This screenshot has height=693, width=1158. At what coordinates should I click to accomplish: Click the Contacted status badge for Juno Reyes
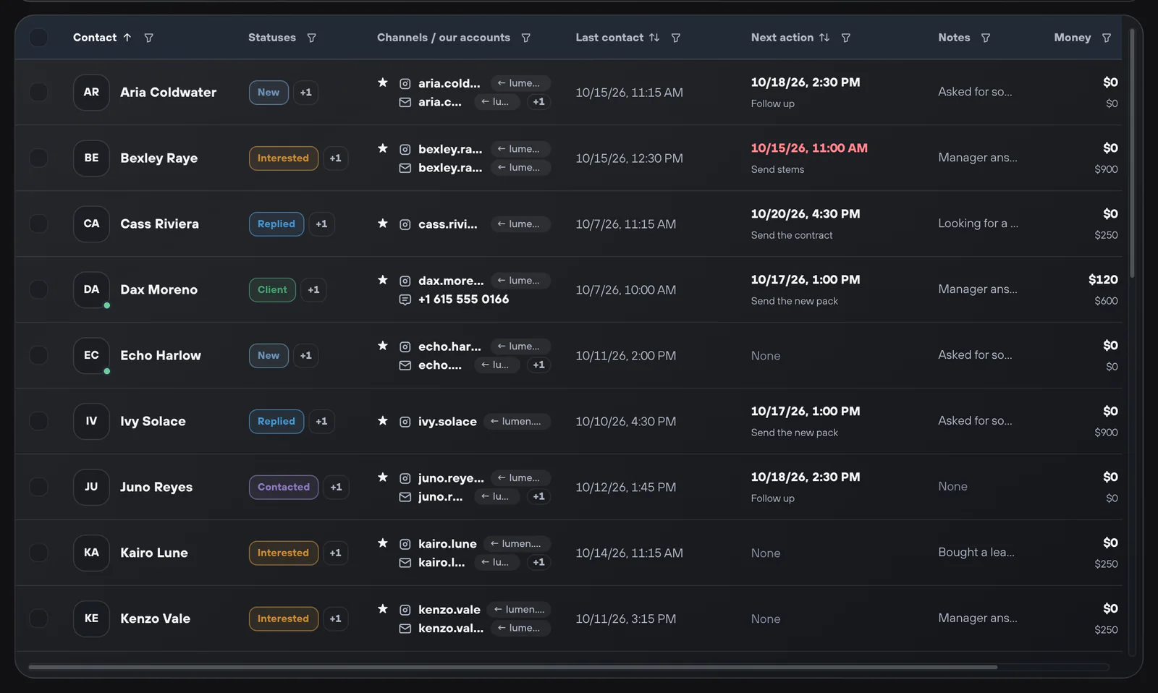(284, 487)
